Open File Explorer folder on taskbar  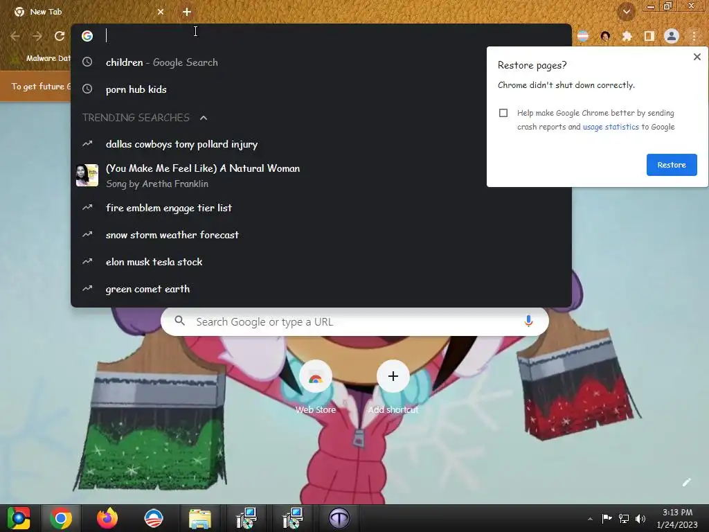coord(200,518)
